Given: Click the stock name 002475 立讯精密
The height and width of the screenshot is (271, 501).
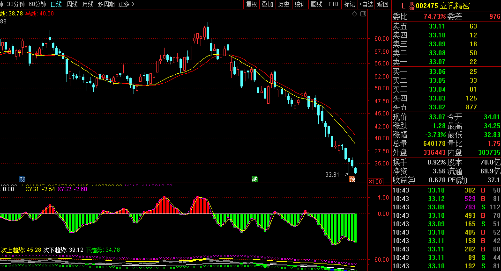Looking at the screenshot, I should [x=443, y=6].
